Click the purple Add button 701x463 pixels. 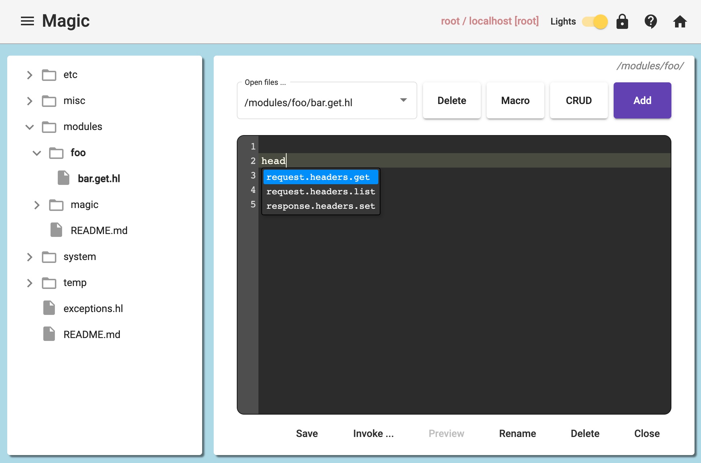[x=642, y=100]
